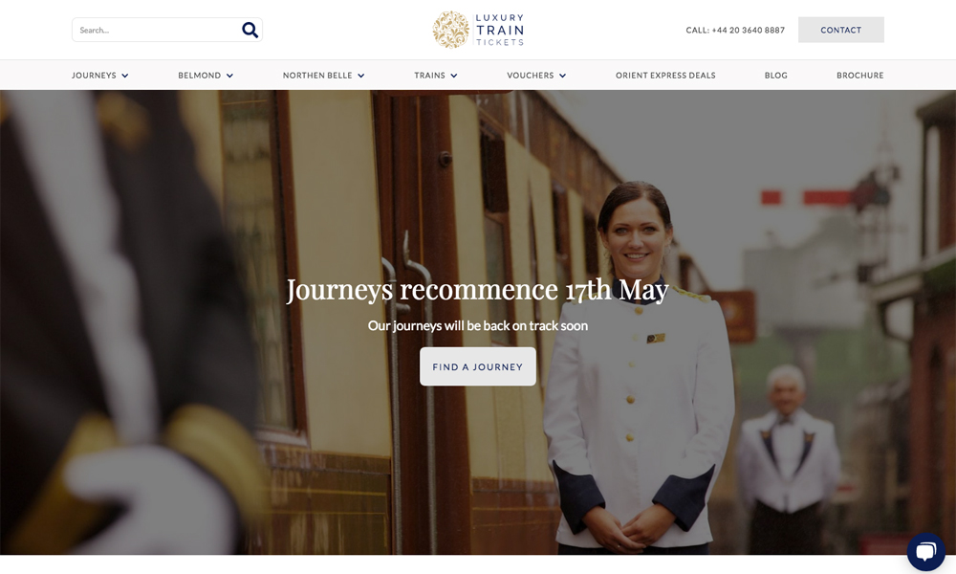Click the Luxury Train Tickets logo

(478, 30)
